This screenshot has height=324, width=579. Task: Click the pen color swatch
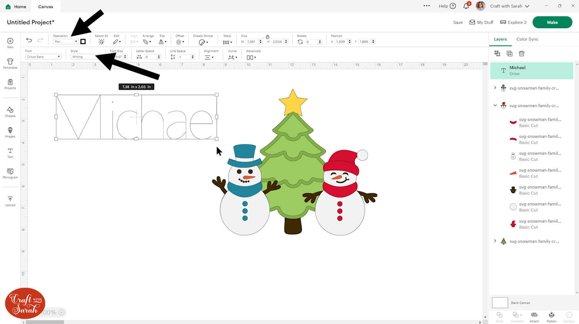coord(83,42)
